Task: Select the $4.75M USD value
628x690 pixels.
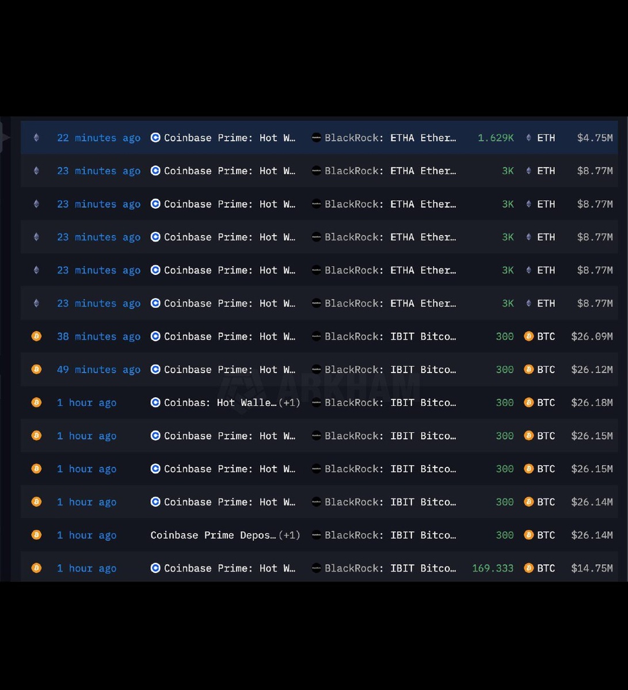Action: pos(595,138)
